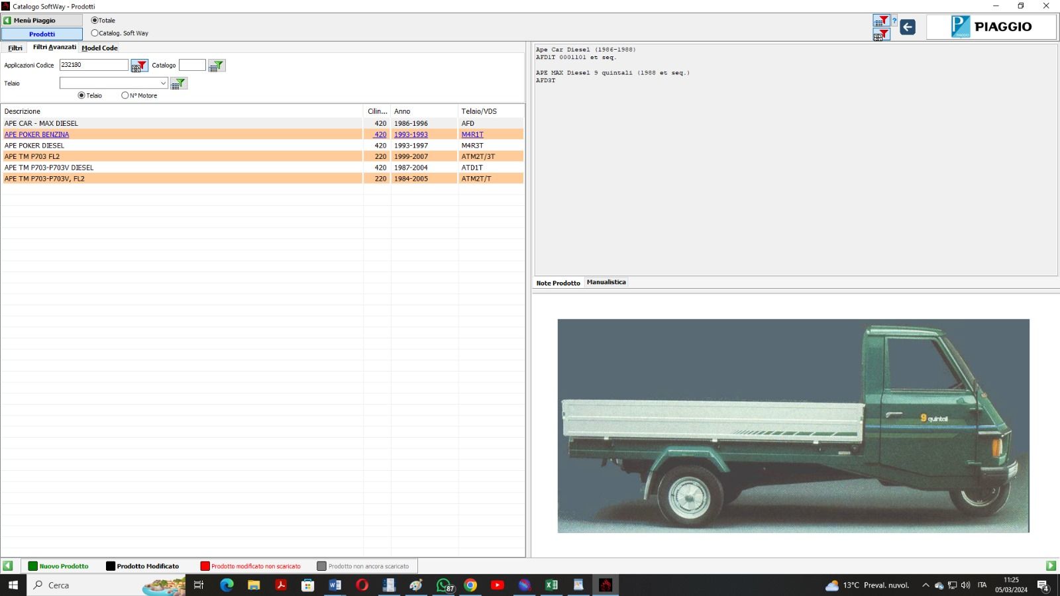Click the blue back arrow button
Image resolution: width=1060 pixels, height=596 pixels.
(908, 27)
